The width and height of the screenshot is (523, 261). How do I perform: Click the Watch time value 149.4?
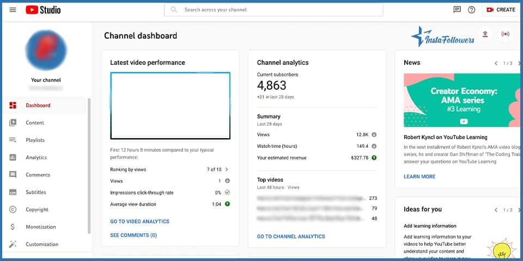click(362, 146)
